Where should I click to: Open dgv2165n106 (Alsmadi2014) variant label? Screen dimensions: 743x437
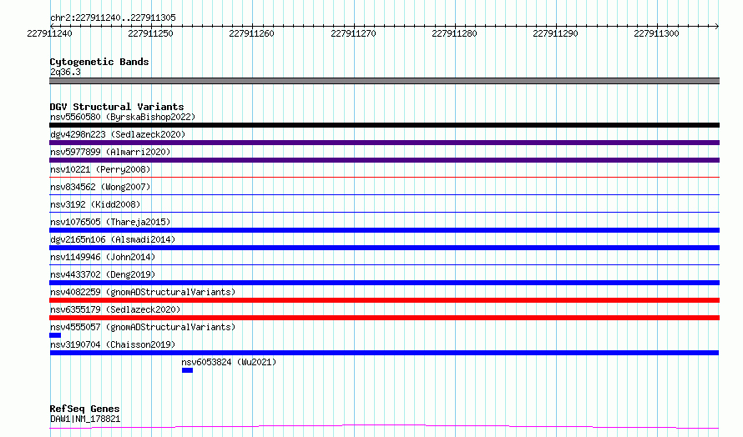click(x=113, y=239)
